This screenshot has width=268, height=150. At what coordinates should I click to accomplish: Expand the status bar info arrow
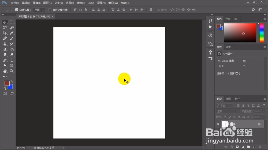tap(63, 148)
